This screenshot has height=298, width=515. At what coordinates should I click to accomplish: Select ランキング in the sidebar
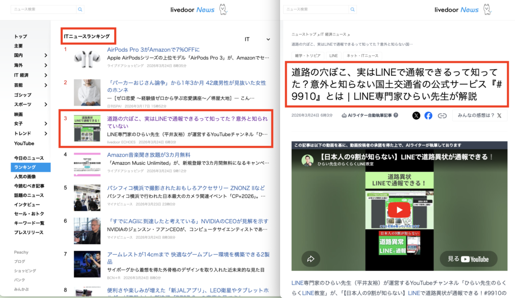point(25,167)
